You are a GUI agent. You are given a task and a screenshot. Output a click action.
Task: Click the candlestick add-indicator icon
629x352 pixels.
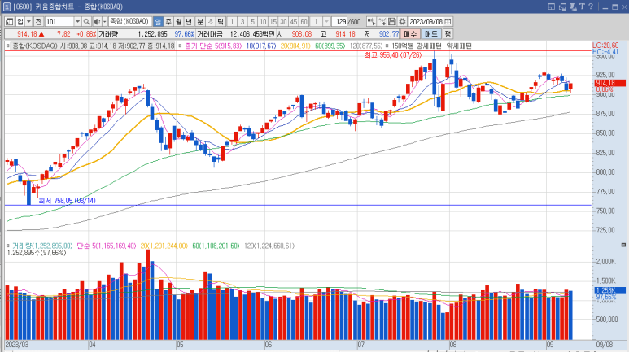tap(371, 21)
